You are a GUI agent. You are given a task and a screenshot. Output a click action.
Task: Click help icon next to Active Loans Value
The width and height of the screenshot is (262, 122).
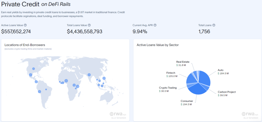(x=25, y=25)
